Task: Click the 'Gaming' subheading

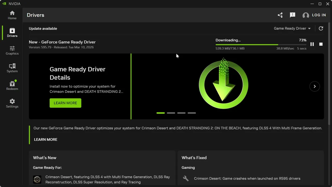Action: (x=188, y=168)
